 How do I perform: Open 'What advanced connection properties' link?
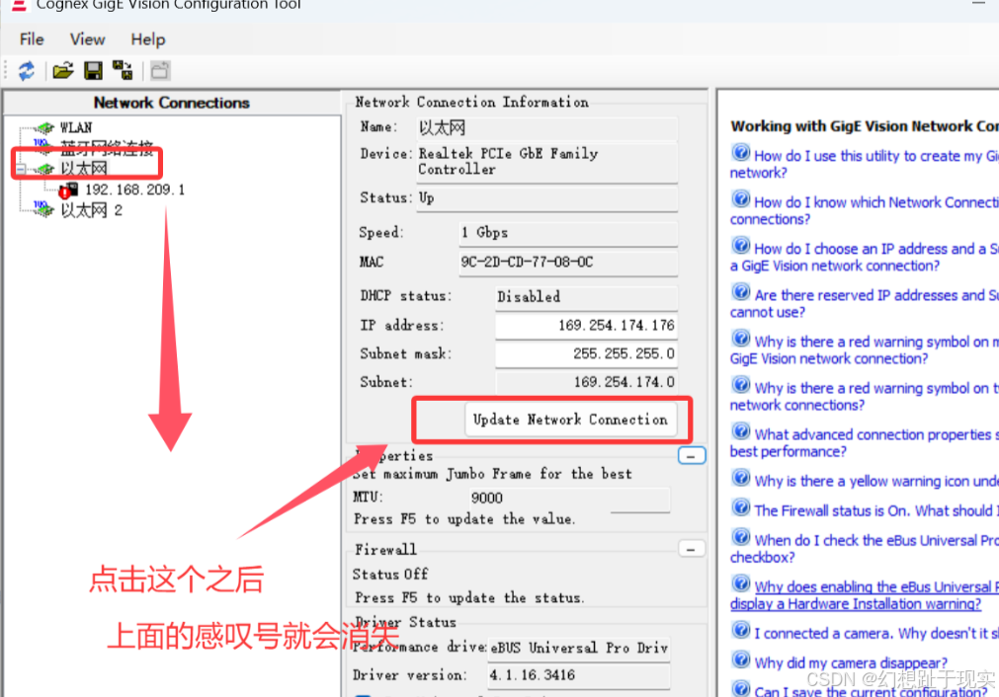[x=864, y=443]
